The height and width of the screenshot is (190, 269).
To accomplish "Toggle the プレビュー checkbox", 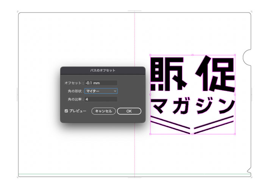I will (66, 111).
